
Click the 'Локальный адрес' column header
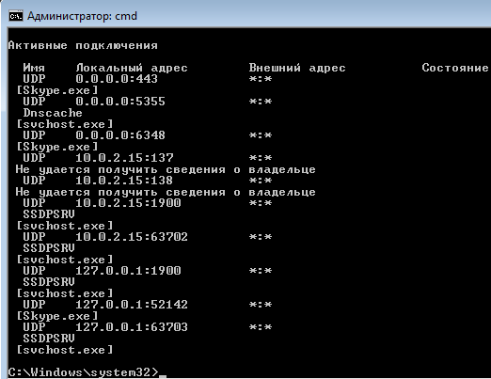pos(132,68)
